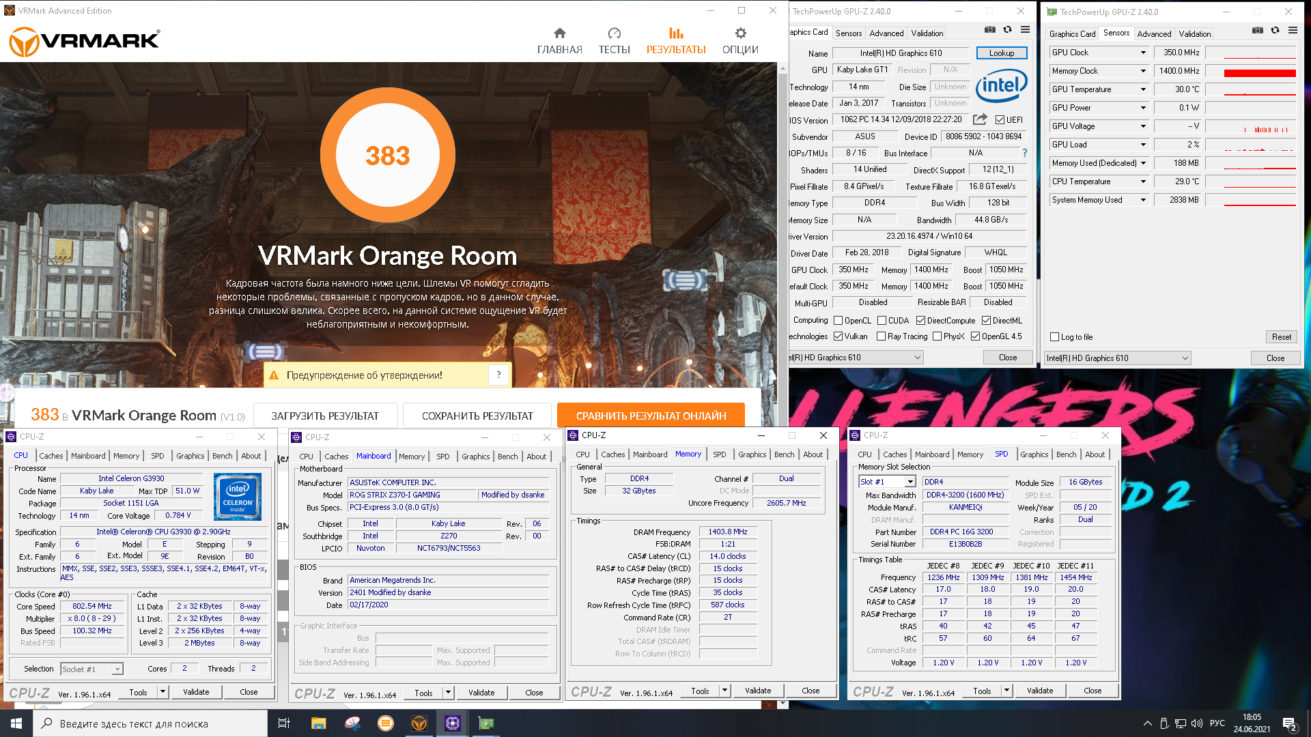Toggle Ray Tracing checkbox in GPU-Z
Viewport: 1311px width, 737px height.
(x=881, y=336)
